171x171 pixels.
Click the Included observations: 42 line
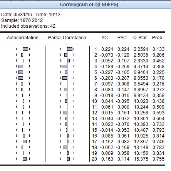click(x=28, y=26)
